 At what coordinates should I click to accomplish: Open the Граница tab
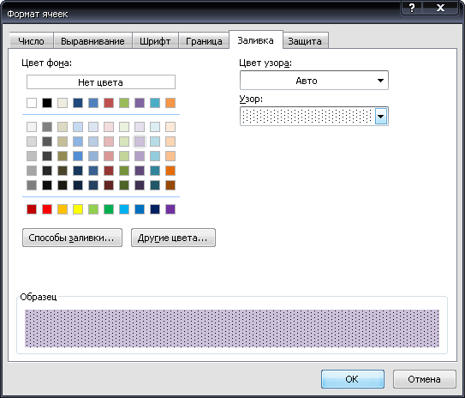204,40
